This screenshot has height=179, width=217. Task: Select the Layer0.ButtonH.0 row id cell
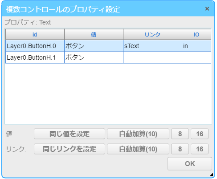pos(35,46)
